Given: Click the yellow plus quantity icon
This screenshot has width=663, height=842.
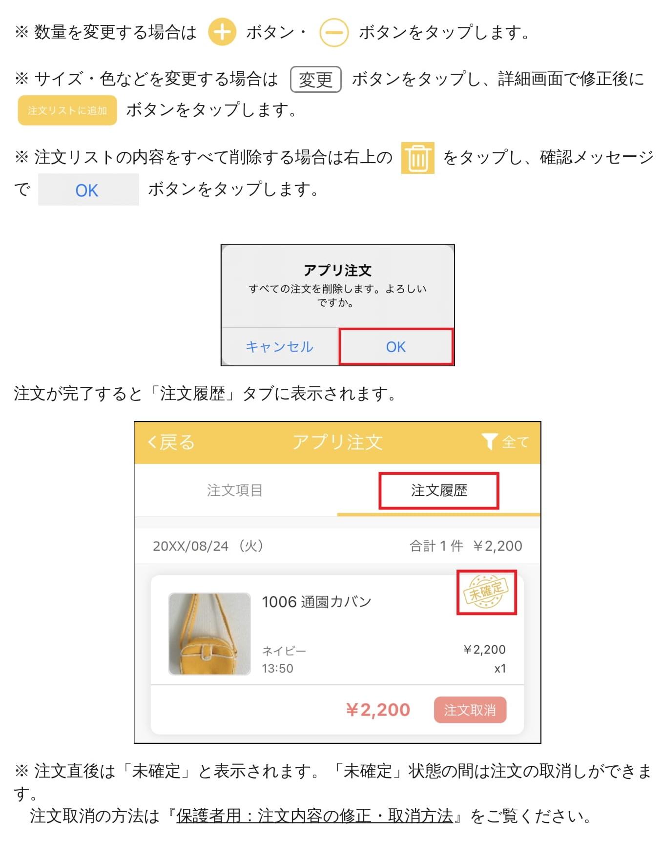Looking at the screenshot, I should coord(222,32).
